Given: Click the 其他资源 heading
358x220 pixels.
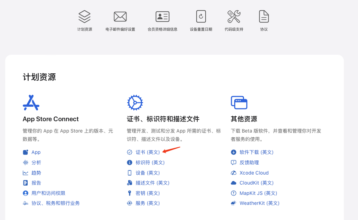Looking at the screenshot, I should pyautogui.click(x=244, y=119).
